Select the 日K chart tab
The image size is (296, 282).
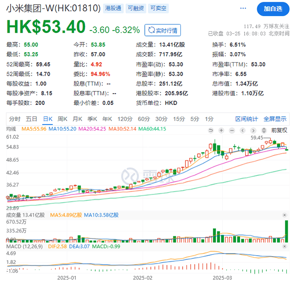coord(48,119)
